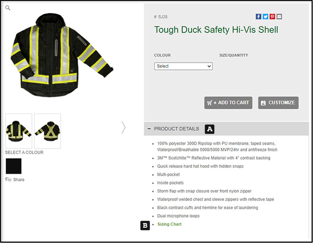Click the black A marker badge
Screen dimensions: 313x243
tap(210, 129)
